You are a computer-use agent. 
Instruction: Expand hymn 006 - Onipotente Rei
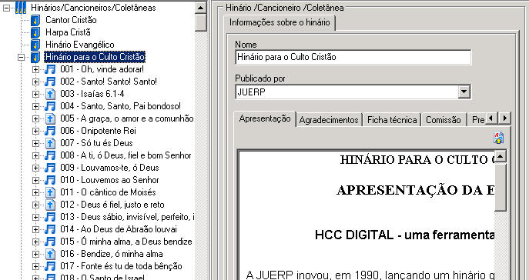point(35,131)
